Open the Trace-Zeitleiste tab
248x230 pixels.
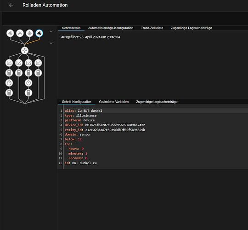pyautogui.click(x=152, y=28)
